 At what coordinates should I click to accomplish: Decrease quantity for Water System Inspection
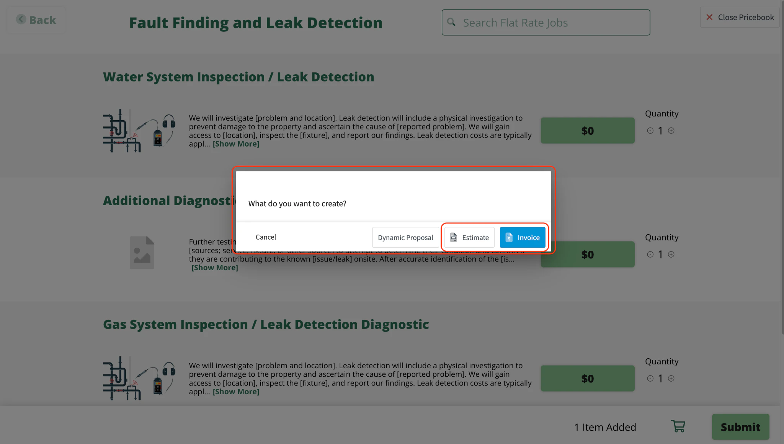click(x=650, y=131)
